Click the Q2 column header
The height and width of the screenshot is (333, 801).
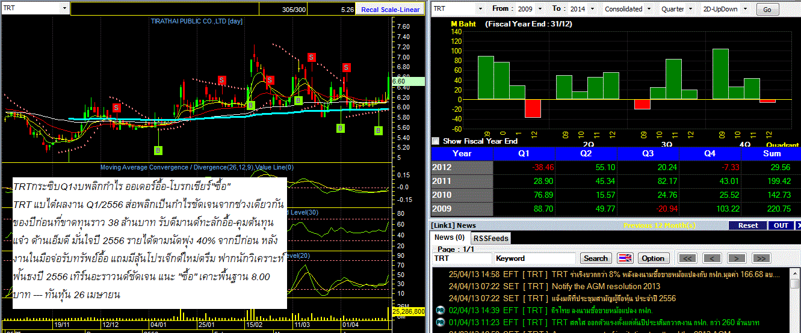586,153
